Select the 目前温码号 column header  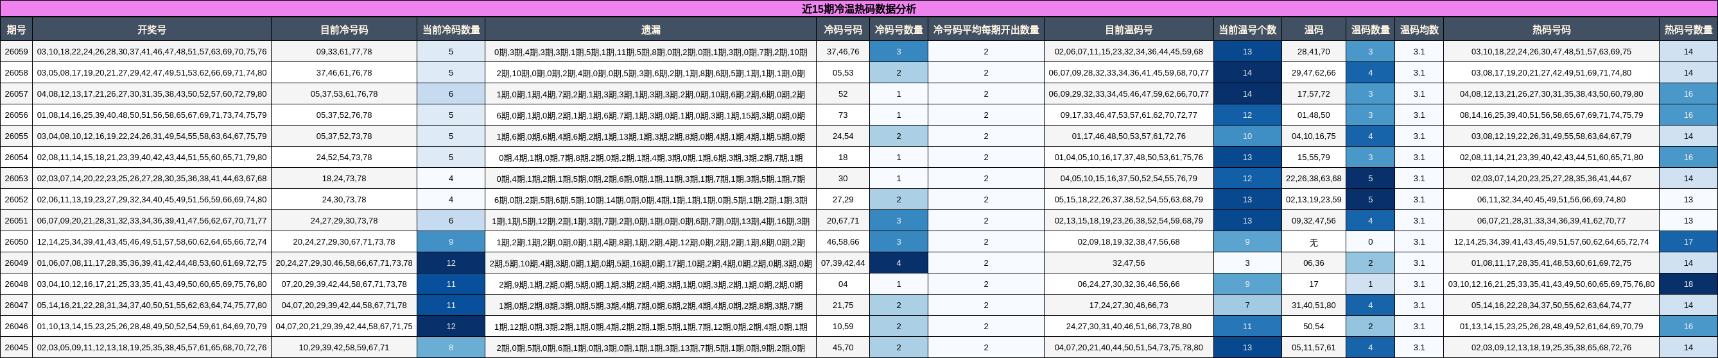1129,29
